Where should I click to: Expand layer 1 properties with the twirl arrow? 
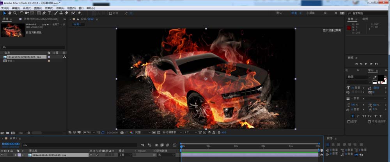[15, 155]
